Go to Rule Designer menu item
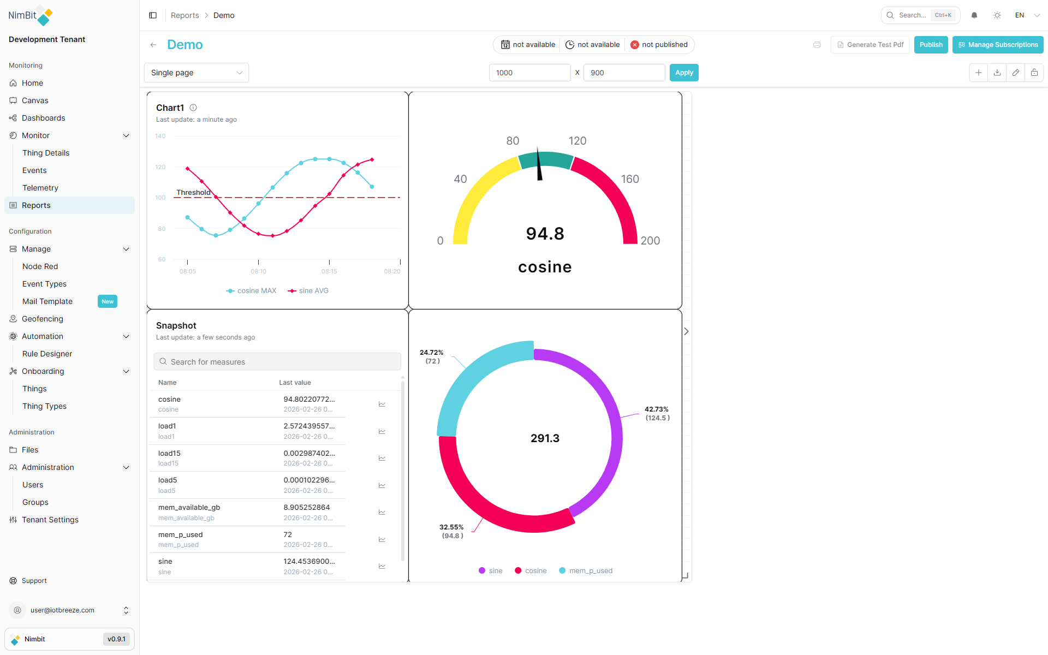This screenshot has width=1048, height=655. pyautogui.click(x=47, y=354)
